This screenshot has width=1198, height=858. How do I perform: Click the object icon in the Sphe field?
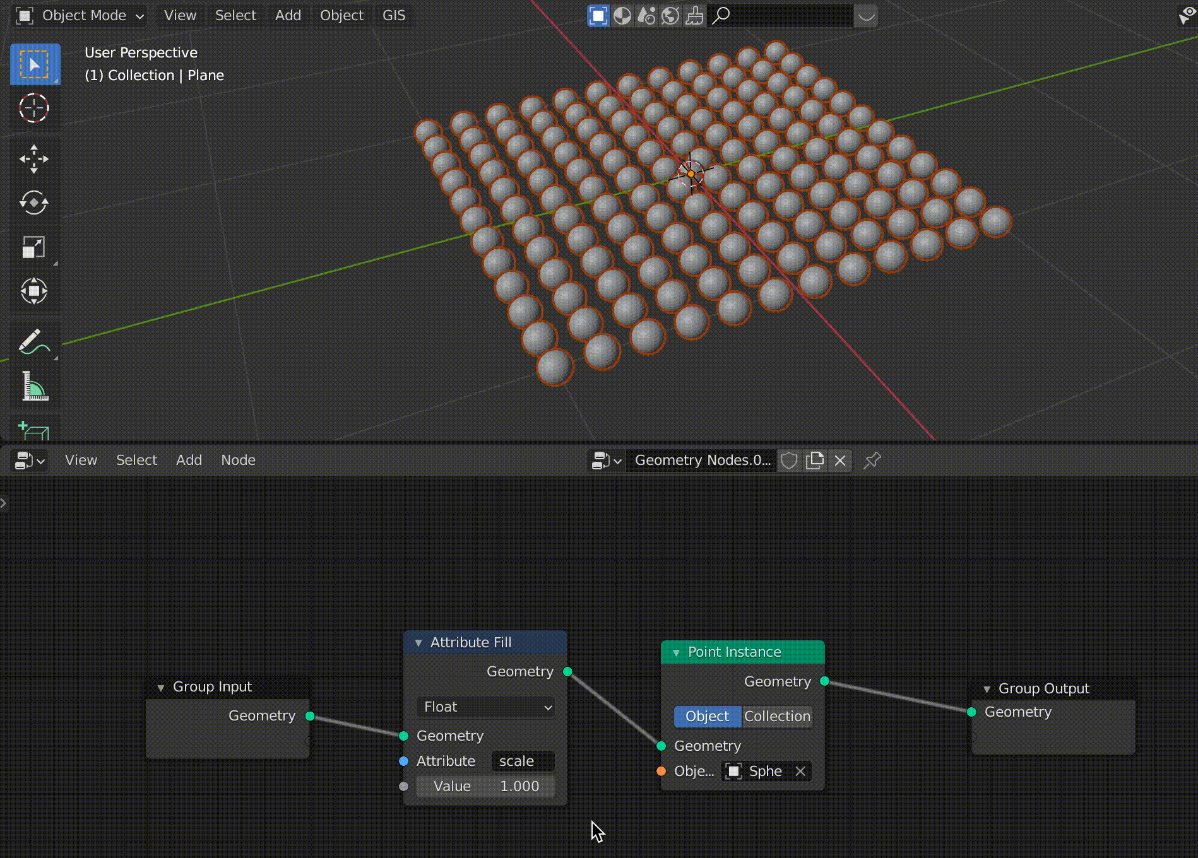[x=733, y=771]
